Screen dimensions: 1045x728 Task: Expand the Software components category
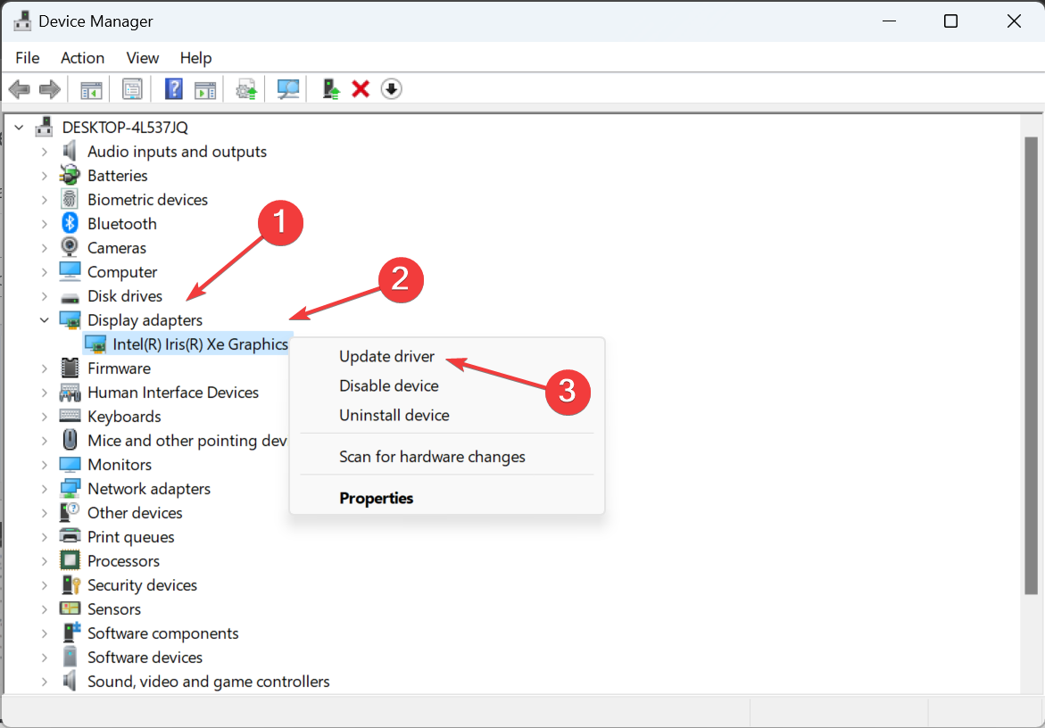(44, 633)
